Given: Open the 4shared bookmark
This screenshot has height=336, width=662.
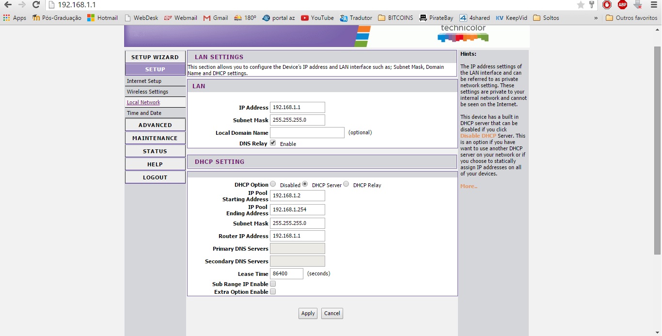Looking at the screenshot, I should (475, 18).
